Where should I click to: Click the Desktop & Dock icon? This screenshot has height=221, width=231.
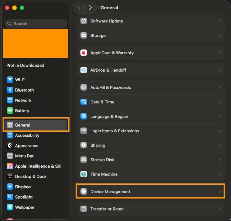pyautogui.click(x=10, y=176)
